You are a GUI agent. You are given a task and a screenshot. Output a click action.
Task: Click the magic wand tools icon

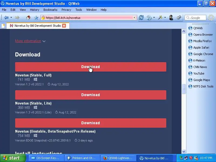160,18
